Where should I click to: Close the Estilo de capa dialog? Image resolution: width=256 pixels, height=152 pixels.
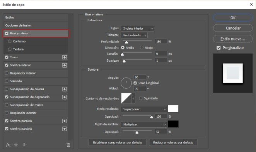(251, 4)
